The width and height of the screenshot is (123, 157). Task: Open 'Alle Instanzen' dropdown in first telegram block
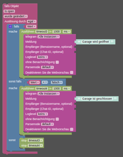49,37
